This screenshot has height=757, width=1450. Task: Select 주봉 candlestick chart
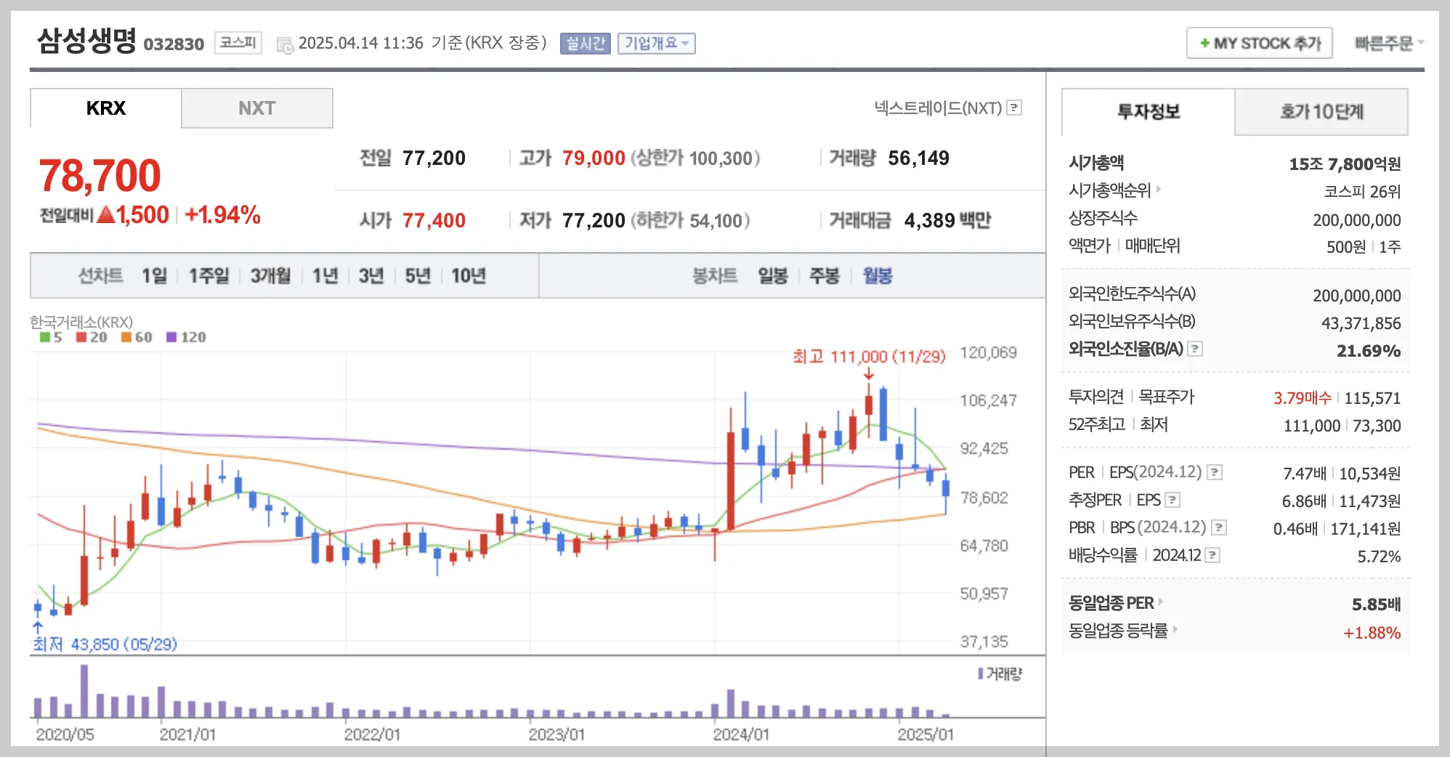(x=825, y=276)
